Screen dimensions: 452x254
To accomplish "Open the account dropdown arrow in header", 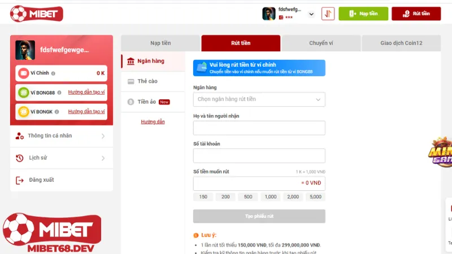I will pyautogui.click(x=311, y=15).
